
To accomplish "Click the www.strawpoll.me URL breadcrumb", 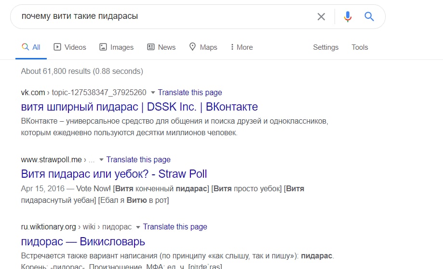I will [x=58, y=160].
